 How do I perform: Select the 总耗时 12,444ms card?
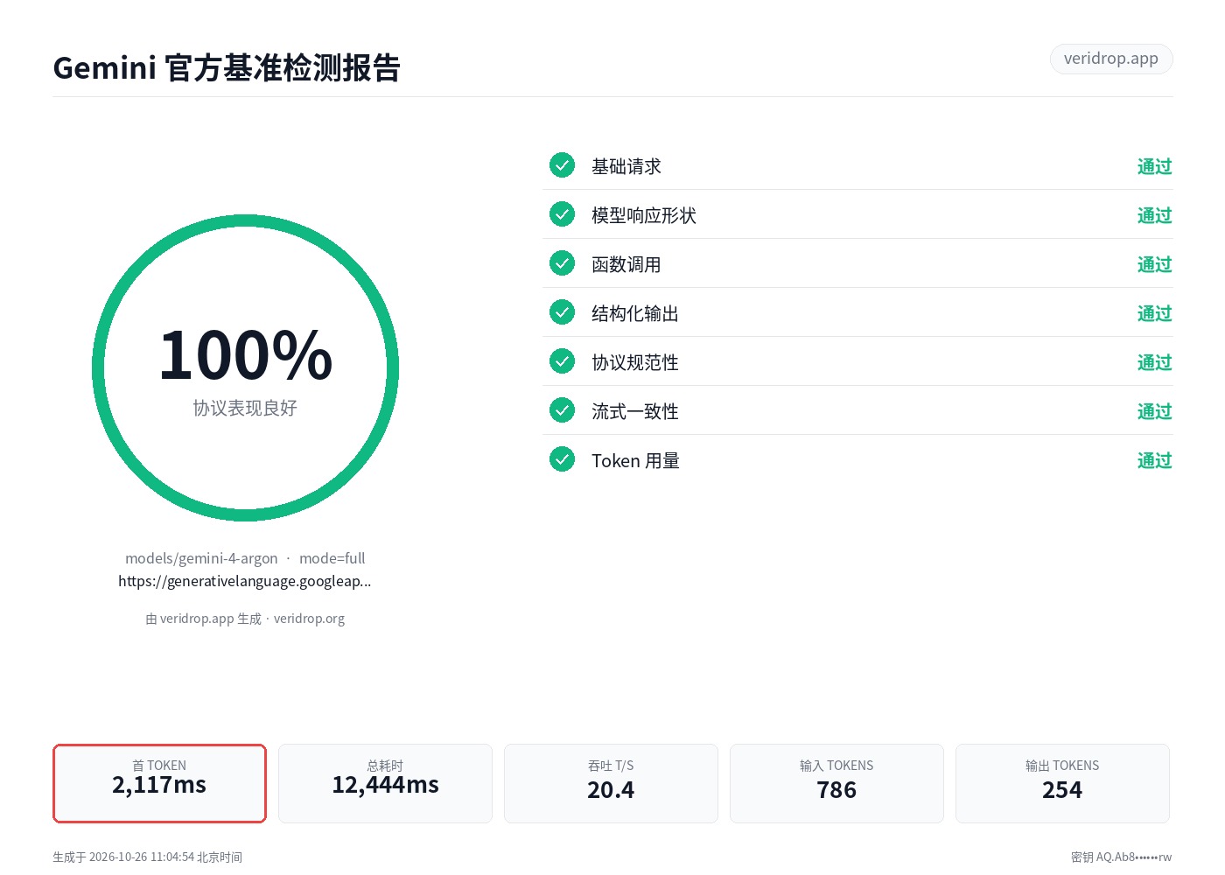385,783
